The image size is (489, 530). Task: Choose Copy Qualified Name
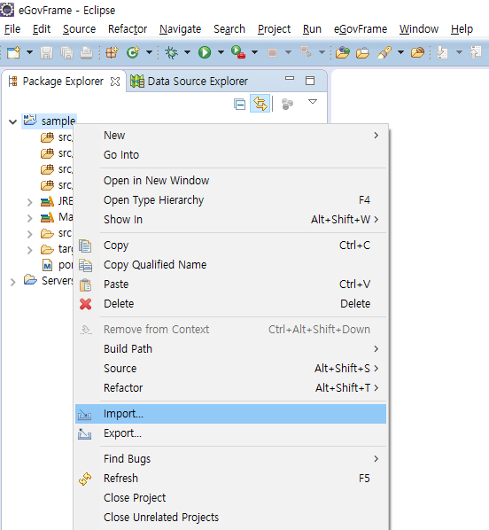click(231, 265)
